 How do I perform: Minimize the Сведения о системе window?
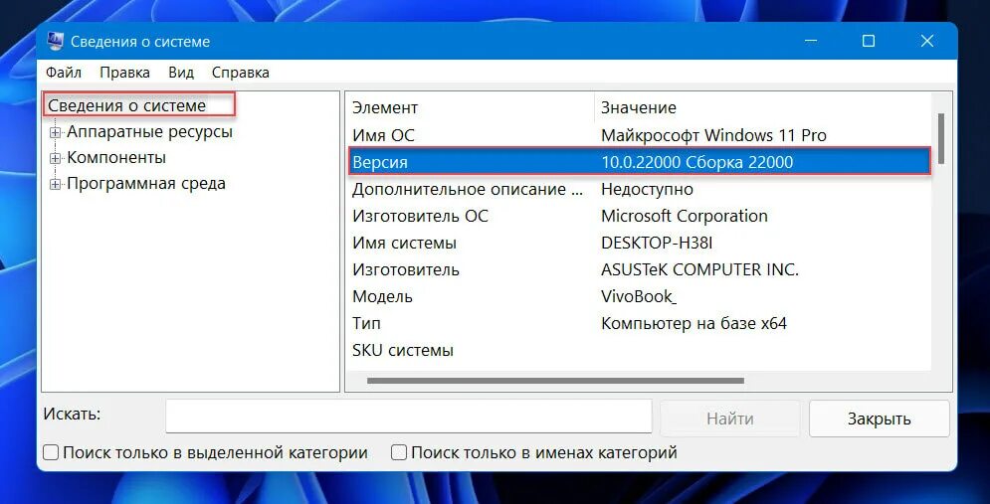tap(811, 42)
